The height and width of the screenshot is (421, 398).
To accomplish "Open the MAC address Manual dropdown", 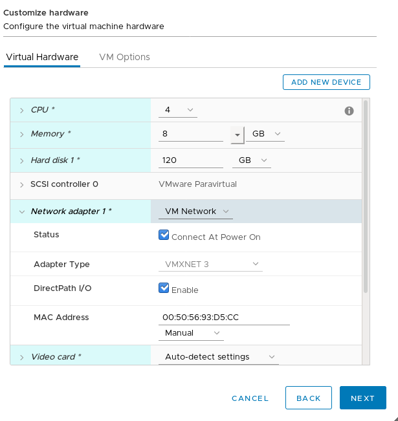I will [x=190, y=333].
